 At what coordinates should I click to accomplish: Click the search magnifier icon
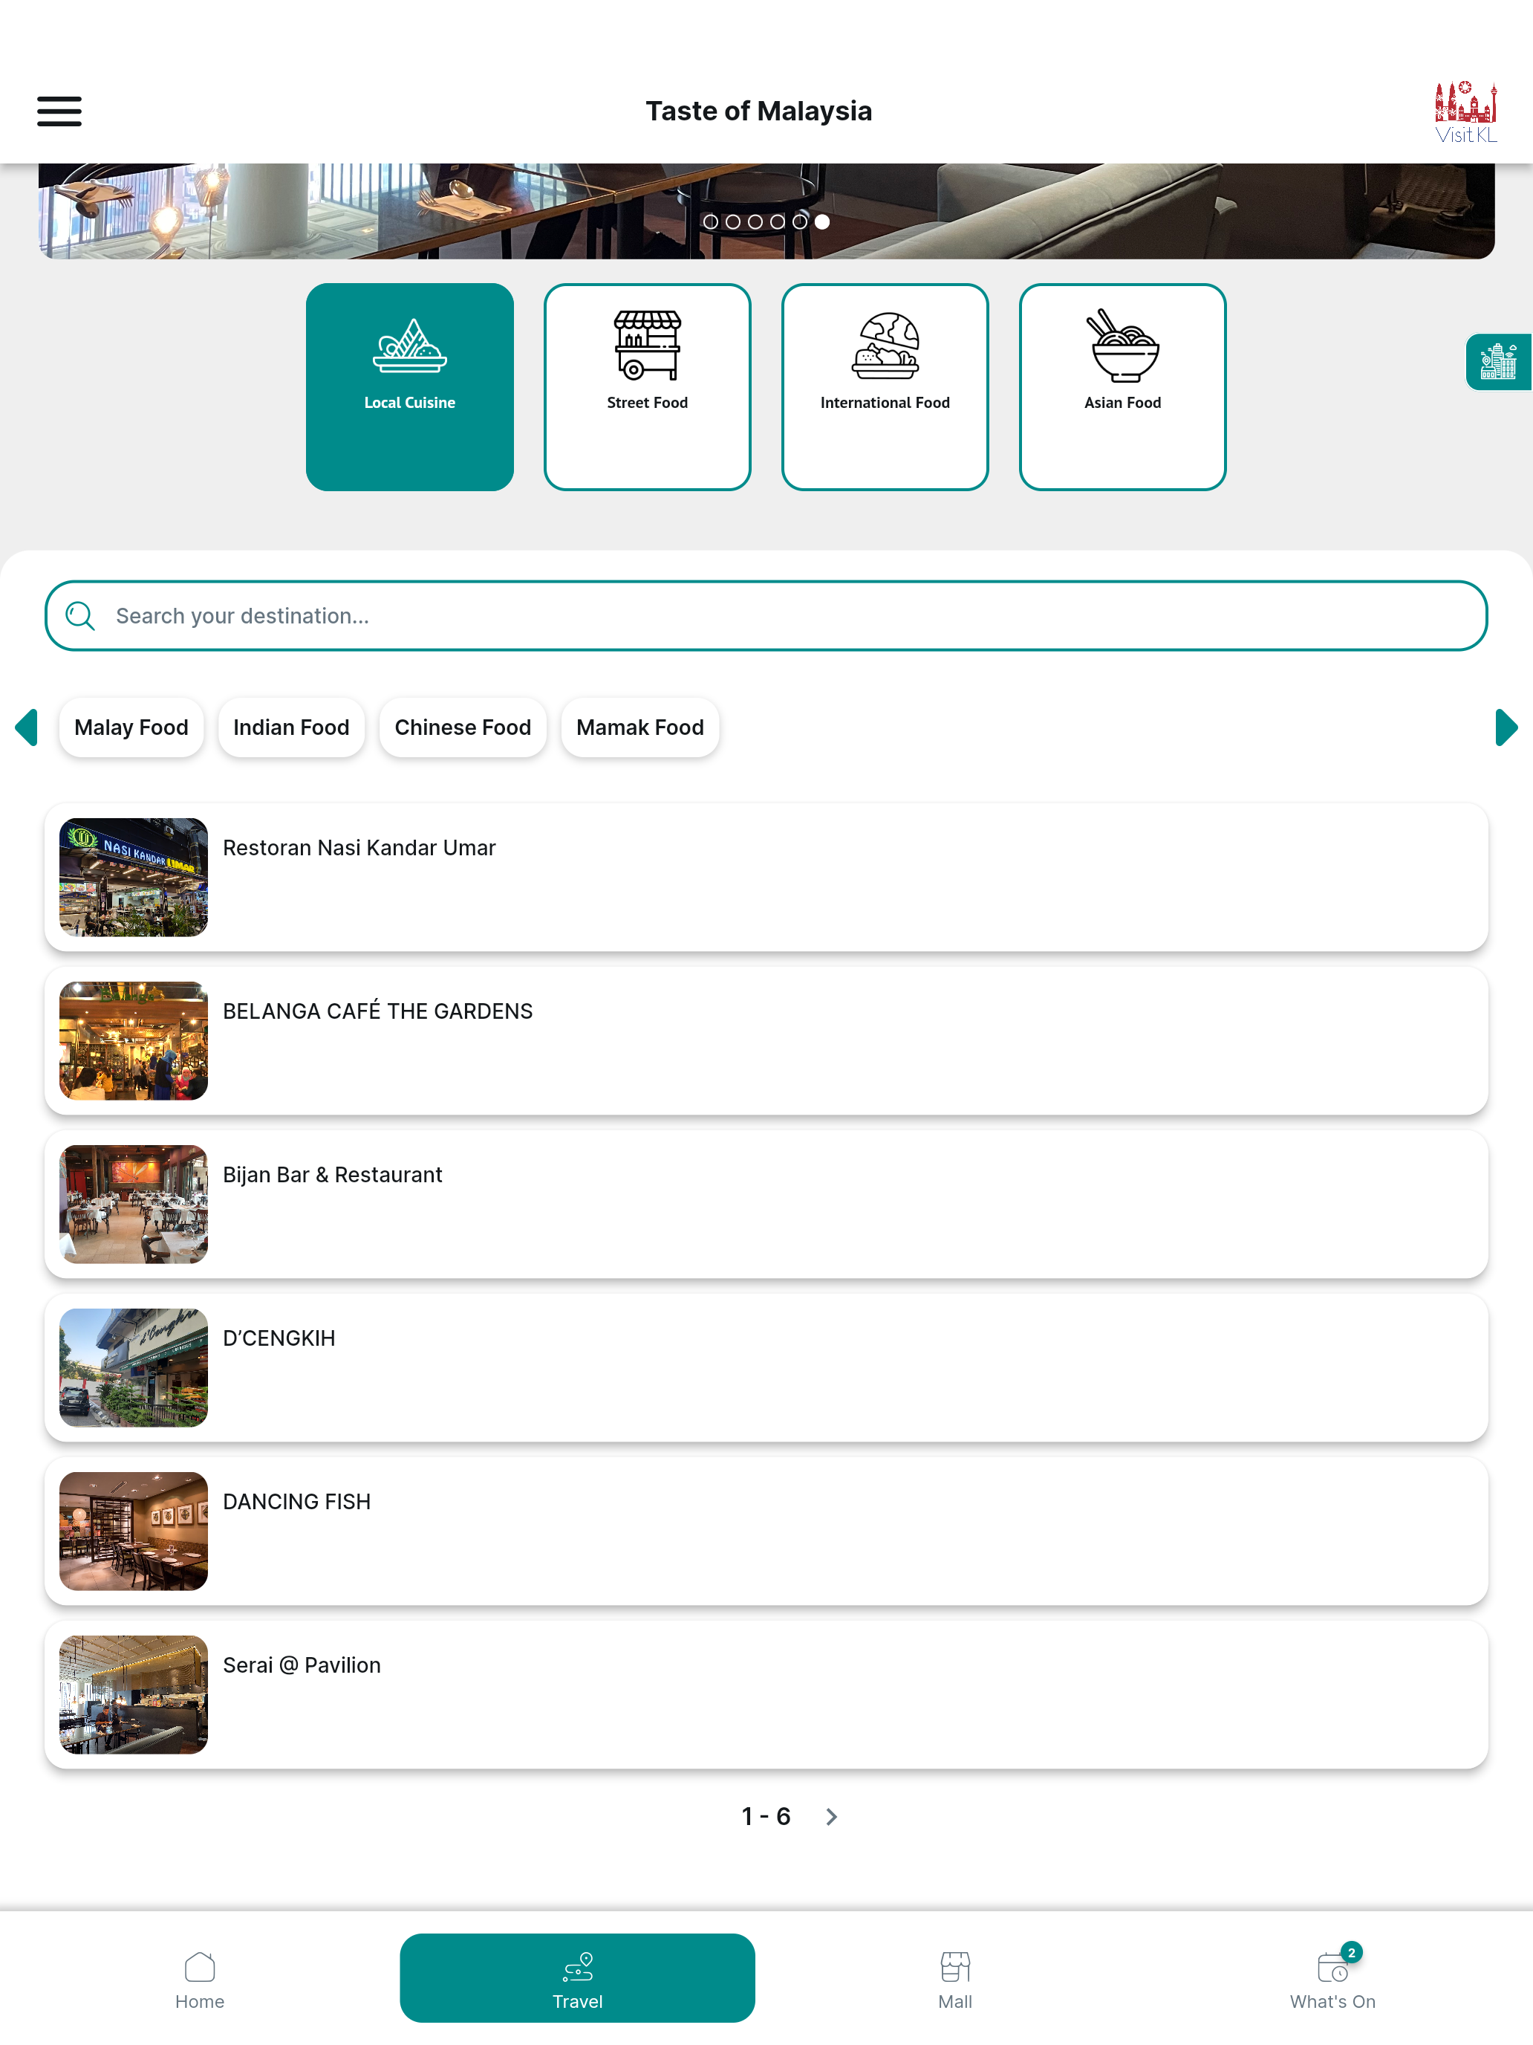80,616
